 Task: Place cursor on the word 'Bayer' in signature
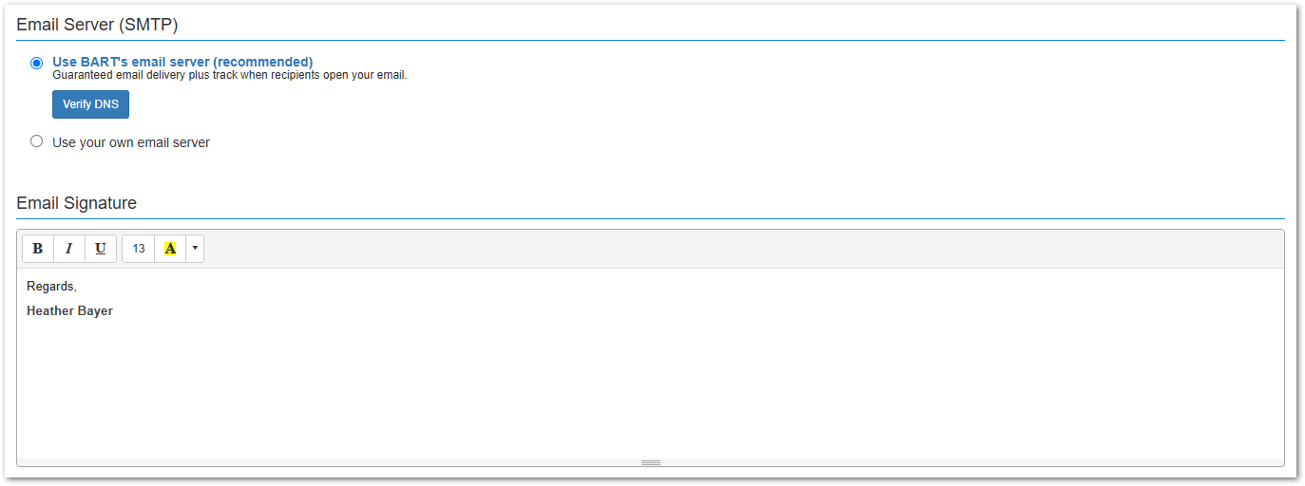pos(95,311)
